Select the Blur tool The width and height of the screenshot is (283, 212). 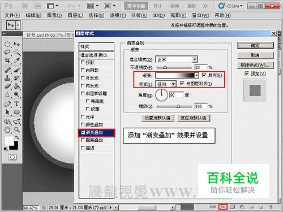(x=7, y=94)
